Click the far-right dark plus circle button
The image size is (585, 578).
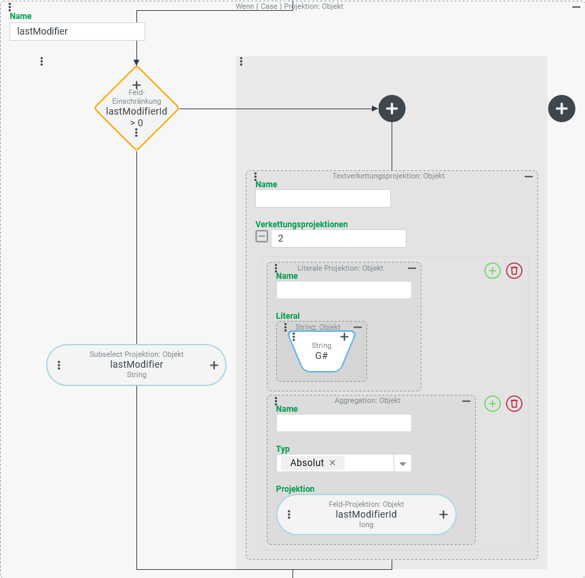click(x=561, y=109)
